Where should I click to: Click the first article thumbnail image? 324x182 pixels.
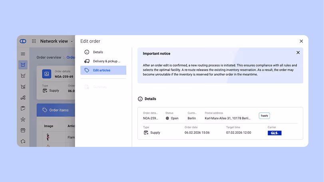click(48, 137)
